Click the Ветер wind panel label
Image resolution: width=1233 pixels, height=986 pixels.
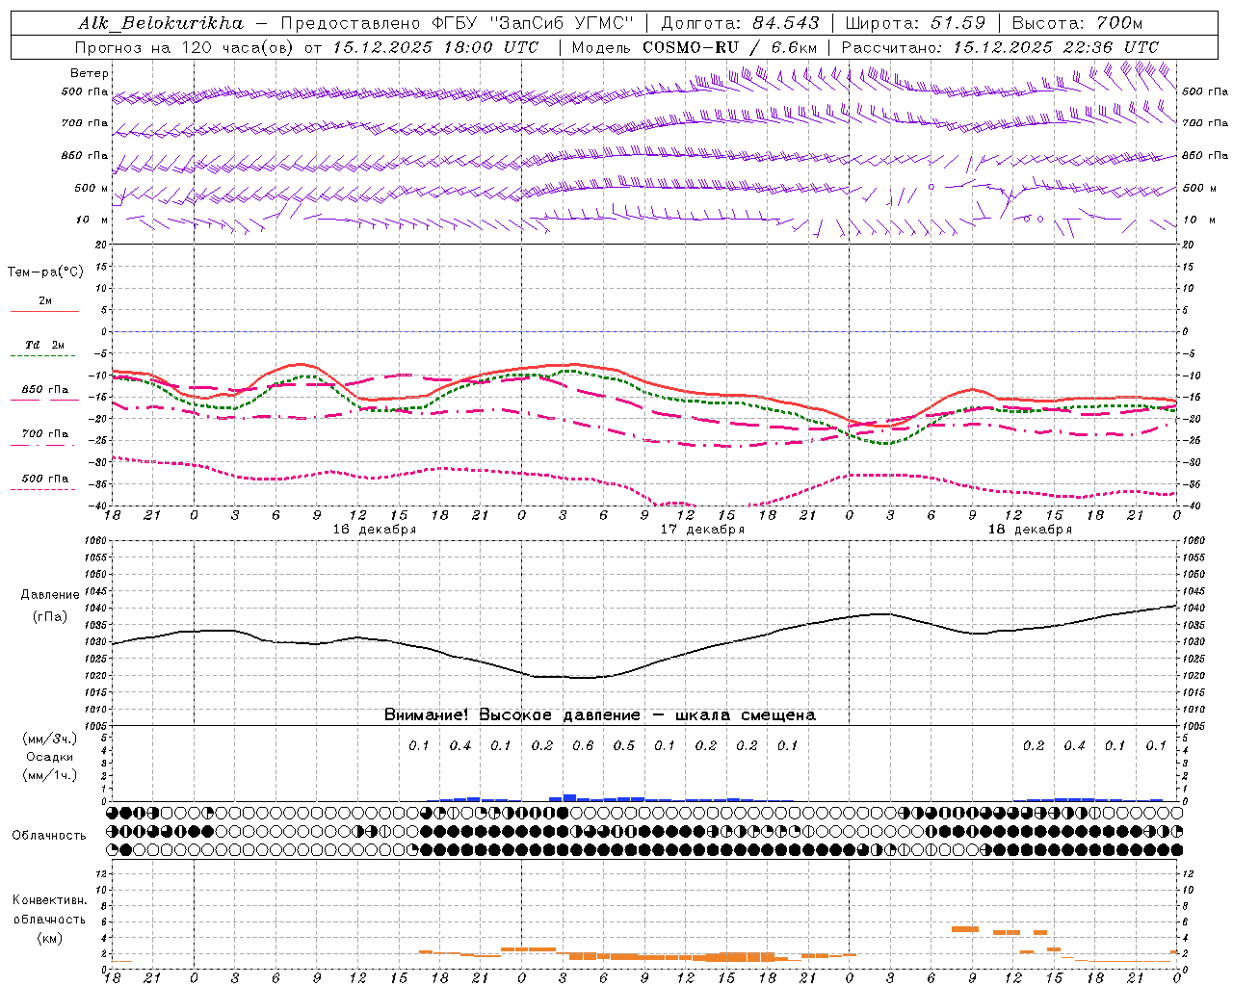point(90,73)
